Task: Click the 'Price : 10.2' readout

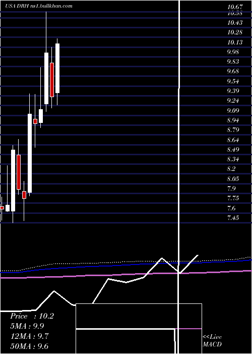Action: (32, 316)
